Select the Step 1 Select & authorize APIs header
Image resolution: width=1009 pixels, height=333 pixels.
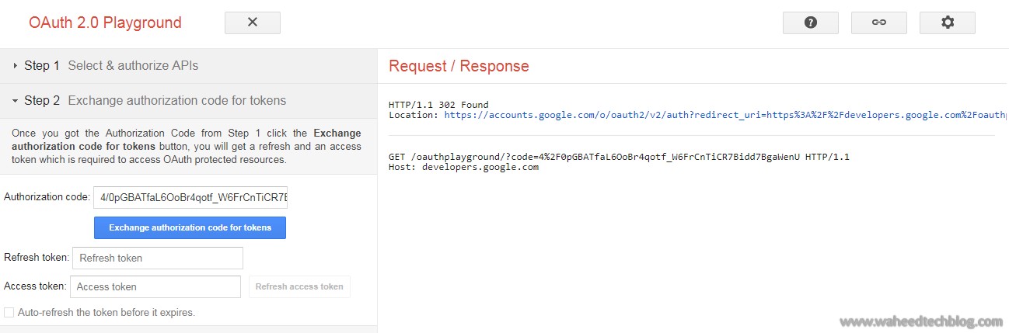click(x=132, y=66)
